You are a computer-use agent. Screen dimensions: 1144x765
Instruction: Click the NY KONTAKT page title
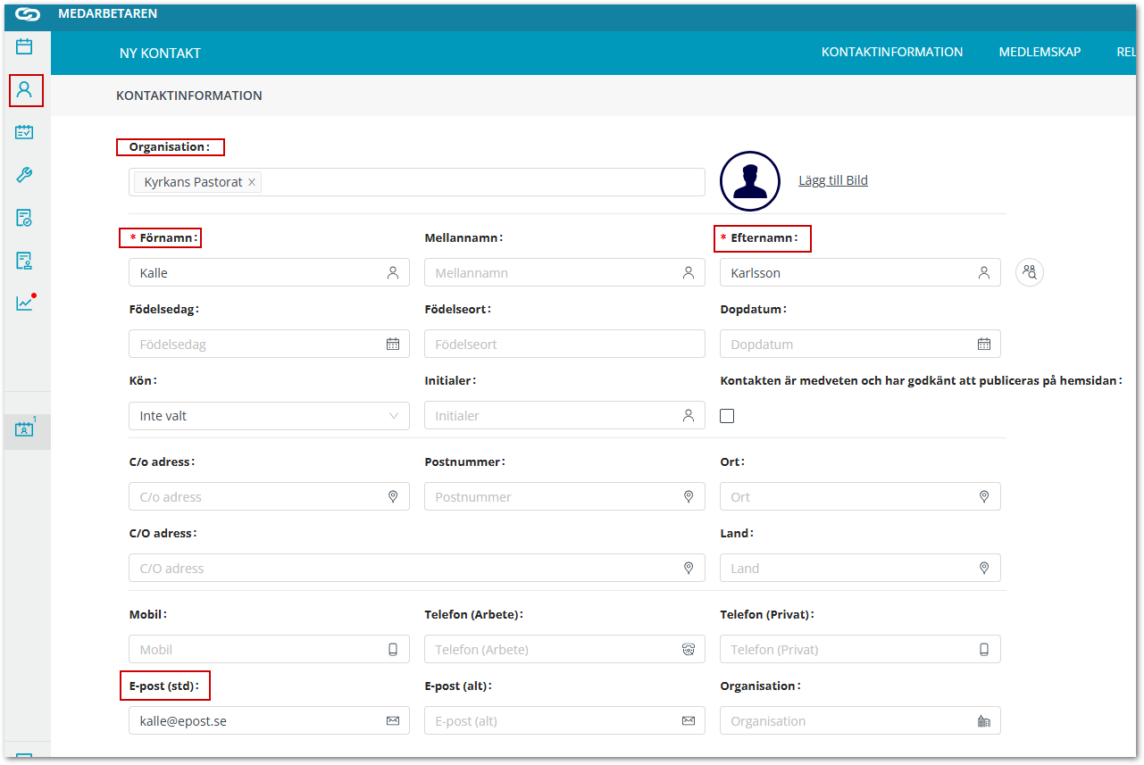pos(160,54)
